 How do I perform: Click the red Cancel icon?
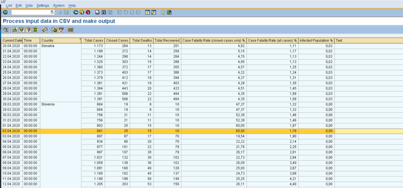coord(88,12)
